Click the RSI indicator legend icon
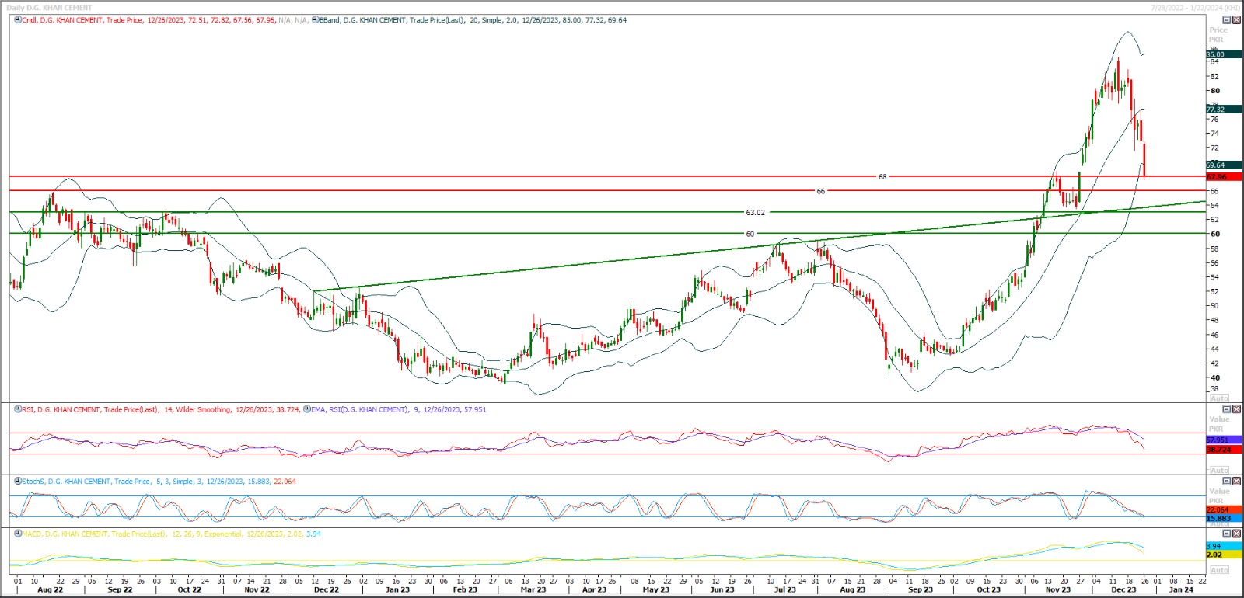 pos(18,409)
